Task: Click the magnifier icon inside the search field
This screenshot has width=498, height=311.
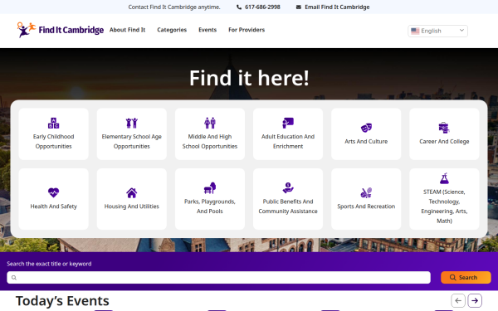Action: (x=14, y=278)
